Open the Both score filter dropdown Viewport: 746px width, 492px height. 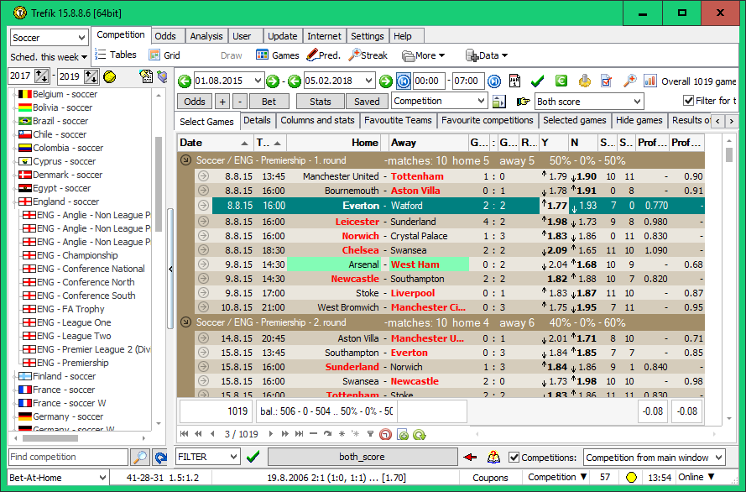tap(589, 102)
